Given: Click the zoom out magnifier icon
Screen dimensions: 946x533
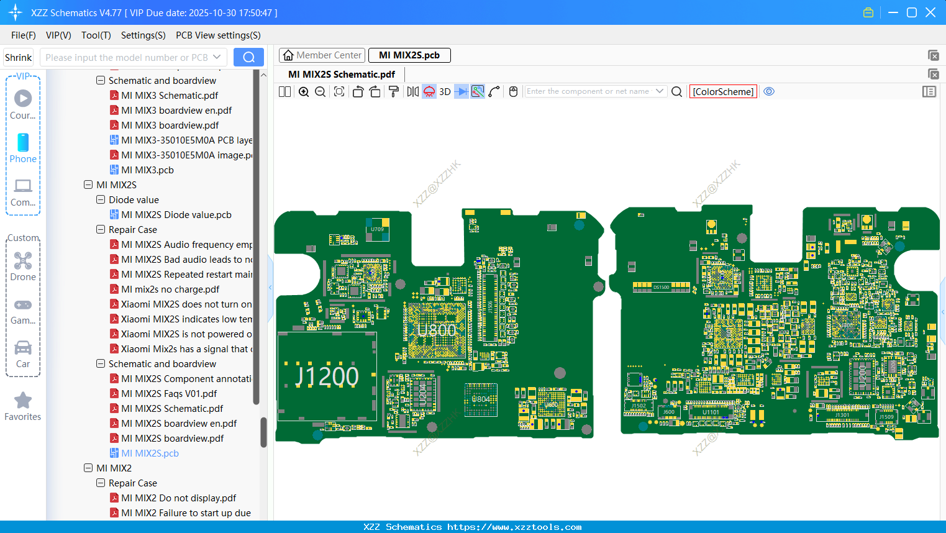Looking at the screenshot, I should click(x=320, y=92).
